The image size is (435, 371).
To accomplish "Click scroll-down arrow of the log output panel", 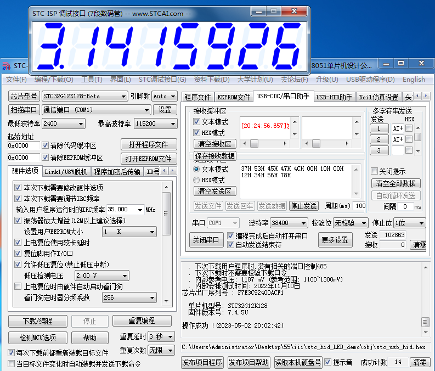I will pyautogui.click(x=426, y=332).
